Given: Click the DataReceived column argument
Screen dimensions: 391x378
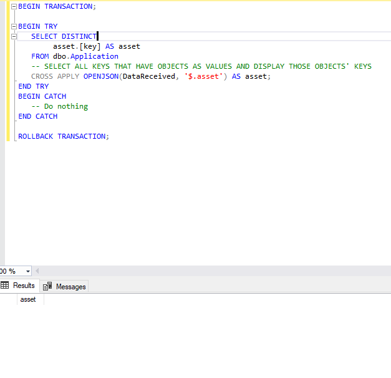Looking at the screenshot, I should point(149,76).
